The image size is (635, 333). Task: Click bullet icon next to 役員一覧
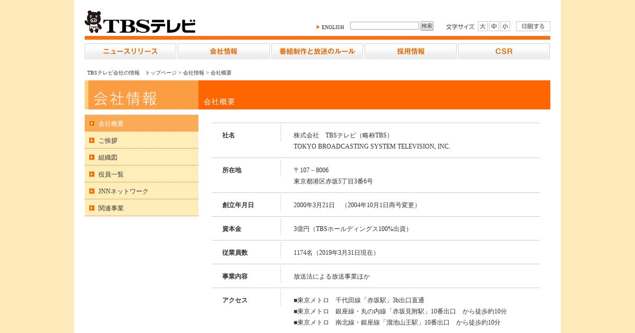coord(92,174)
